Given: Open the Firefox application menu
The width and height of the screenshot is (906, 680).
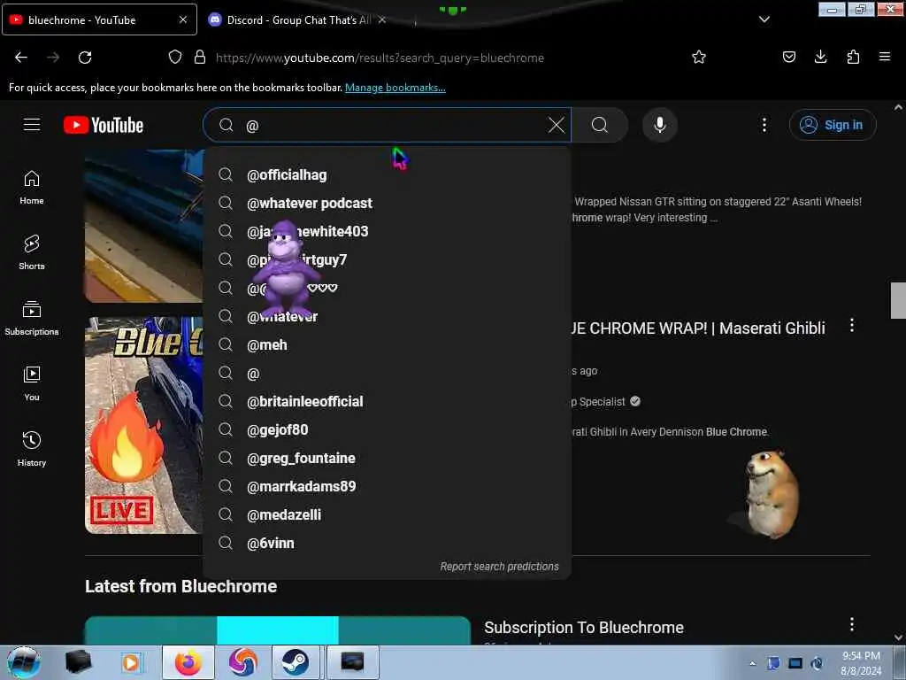Looking at the screenshot, I should pyautogui.click(x=884, y=57).
